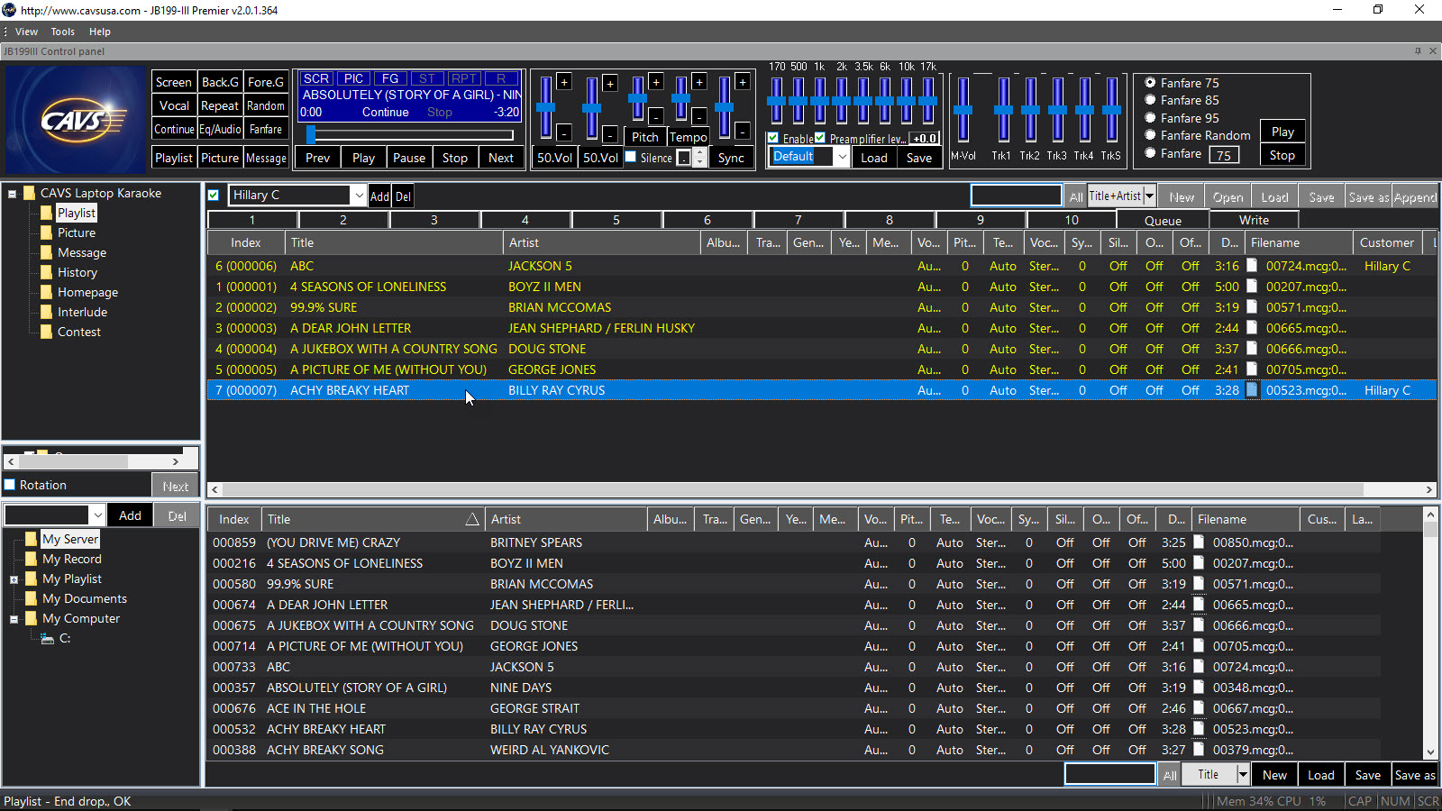
Task: Select the Fanfare 85 radio button
Action: 1150,100
